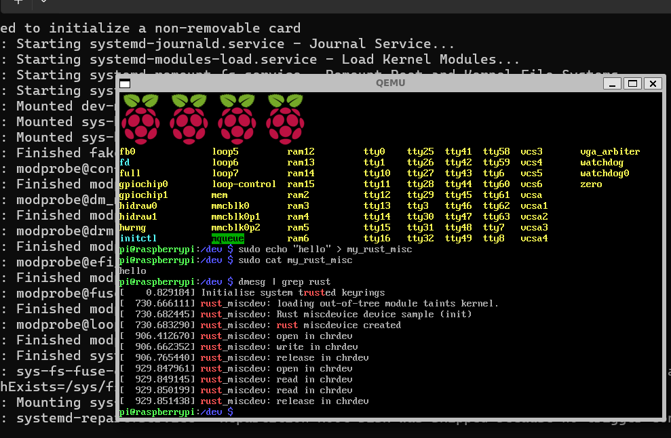Select the 'mmcblk0' entry
This screenshot has height=438, width=671.
pyautogui.click(x=230, y=205)
